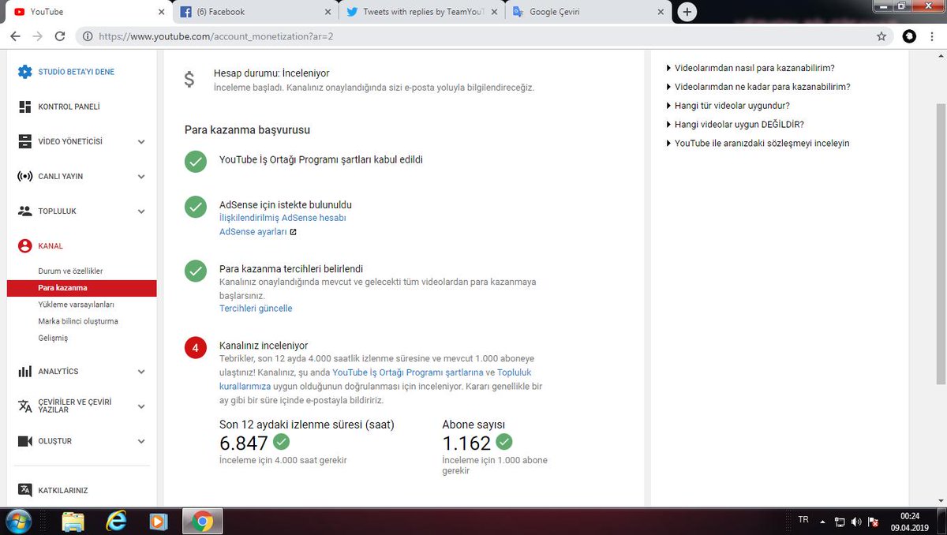Image resolution: width=947 pixels, height=535 pixels.
Task: Launch Internet Explorer from the taskbar
Action: [x=116, y=521]
